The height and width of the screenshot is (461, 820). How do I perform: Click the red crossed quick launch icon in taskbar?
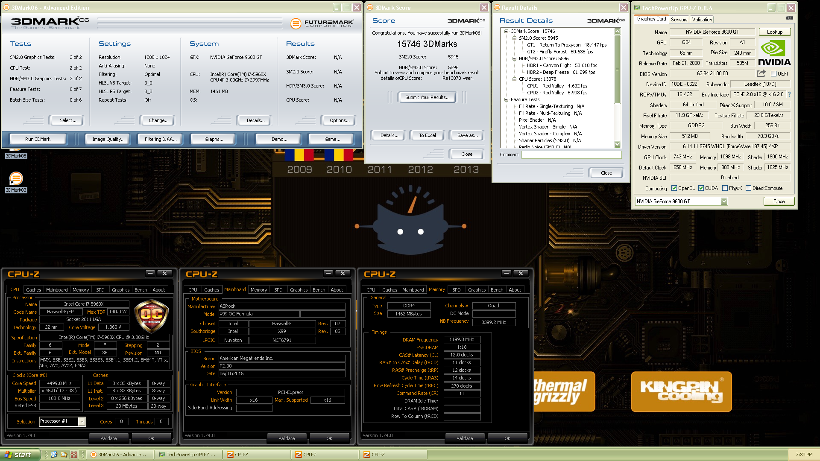click(73, 455)
